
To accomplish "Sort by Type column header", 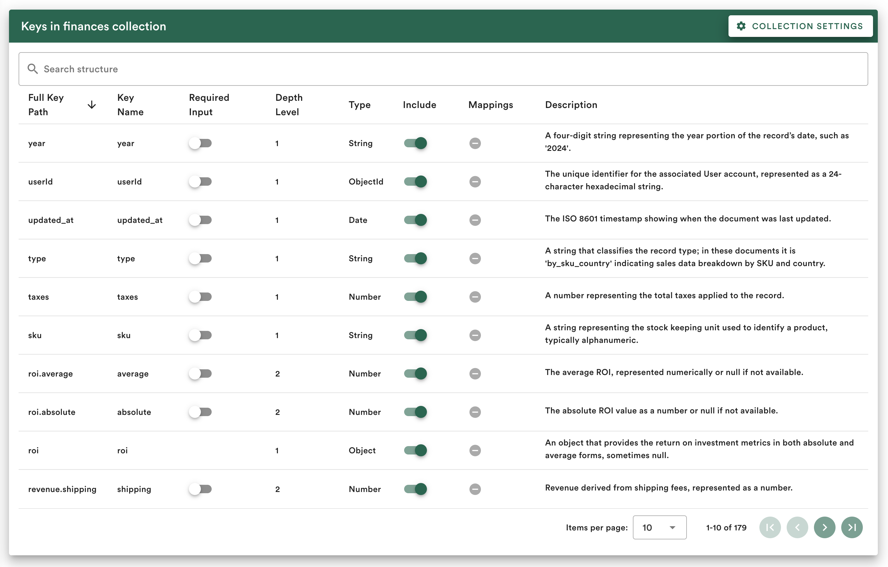I will click(x=359, y=105).
